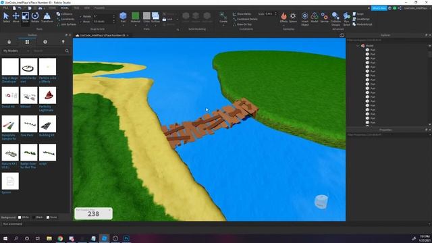Open the Insert Object tool
Viewport: 432px width, 243px height.
point(304,19)
